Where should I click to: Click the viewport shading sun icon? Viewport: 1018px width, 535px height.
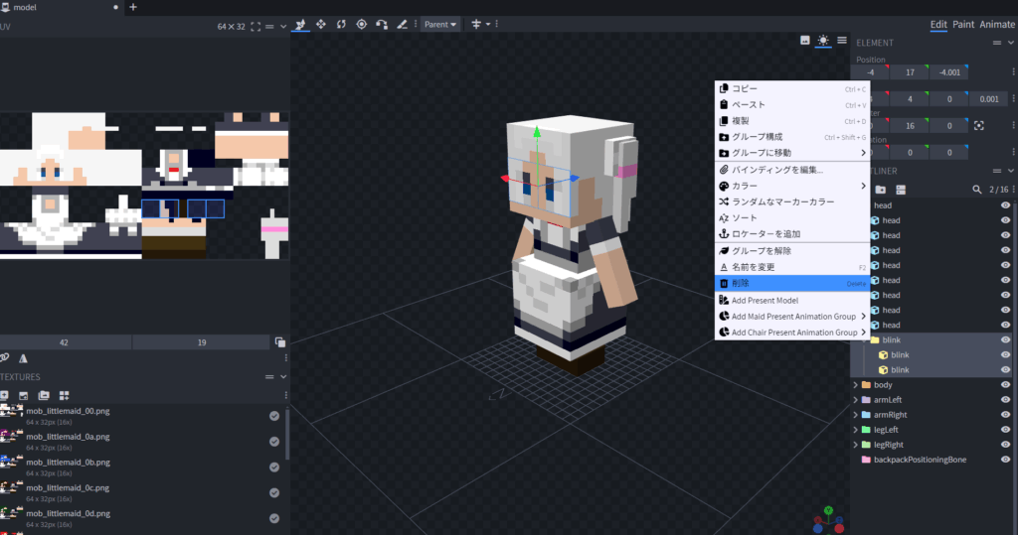(x=823, y=41)
